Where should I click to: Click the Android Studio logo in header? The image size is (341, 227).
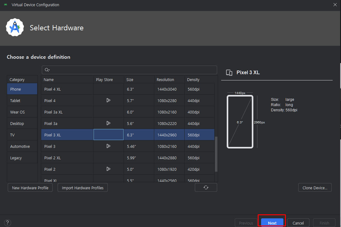coord(15,28)
